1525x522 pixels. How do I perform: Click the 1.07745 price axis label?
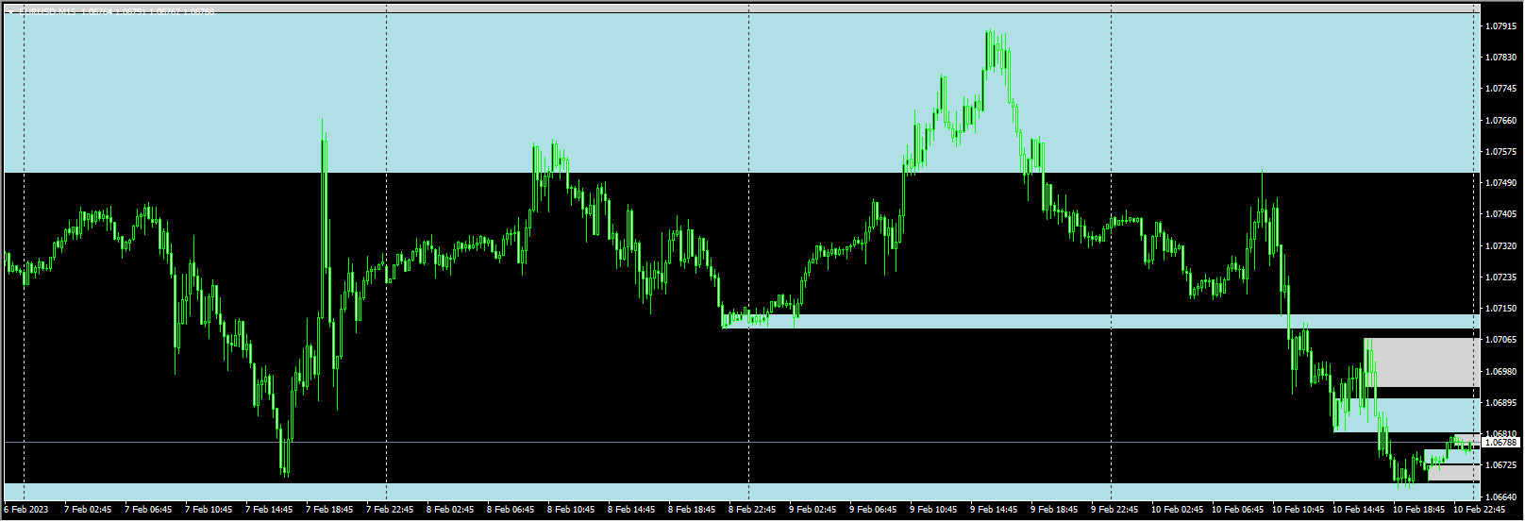coord(1501,89)
